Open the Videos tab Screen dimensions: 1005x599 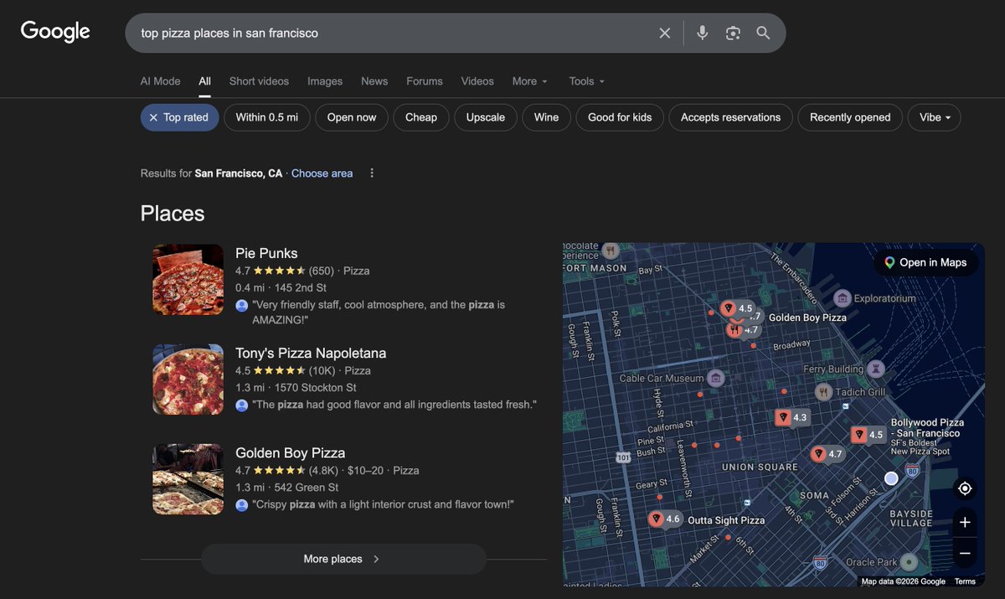click(477, 81)
